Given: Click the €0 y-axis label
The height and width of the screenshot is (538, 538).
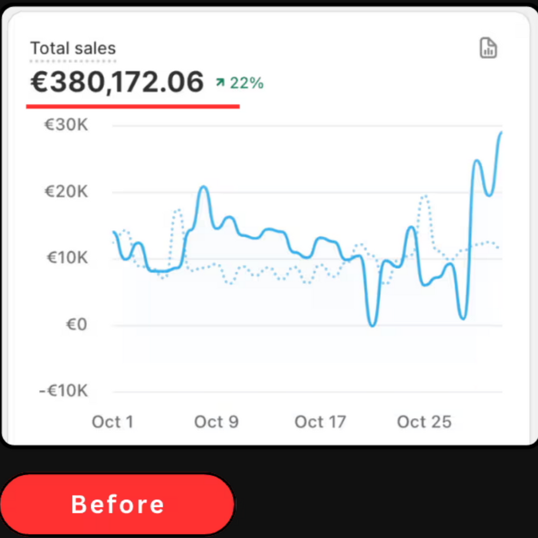Looking at the screenshot, I should [76, 324].
